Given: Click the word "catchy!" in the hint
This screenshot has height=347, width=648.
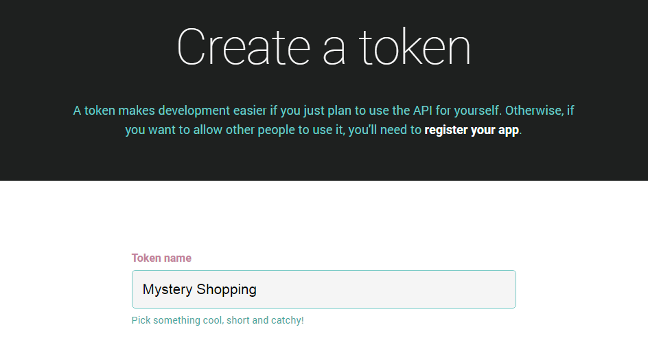Looking at the screenshot, I should pos(286,320).
